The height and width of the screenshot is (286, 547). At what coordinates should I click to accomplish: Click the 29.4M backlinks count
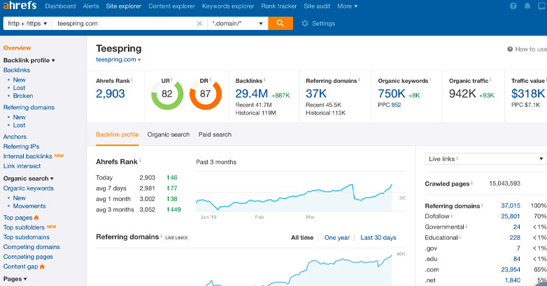[252, 93]
